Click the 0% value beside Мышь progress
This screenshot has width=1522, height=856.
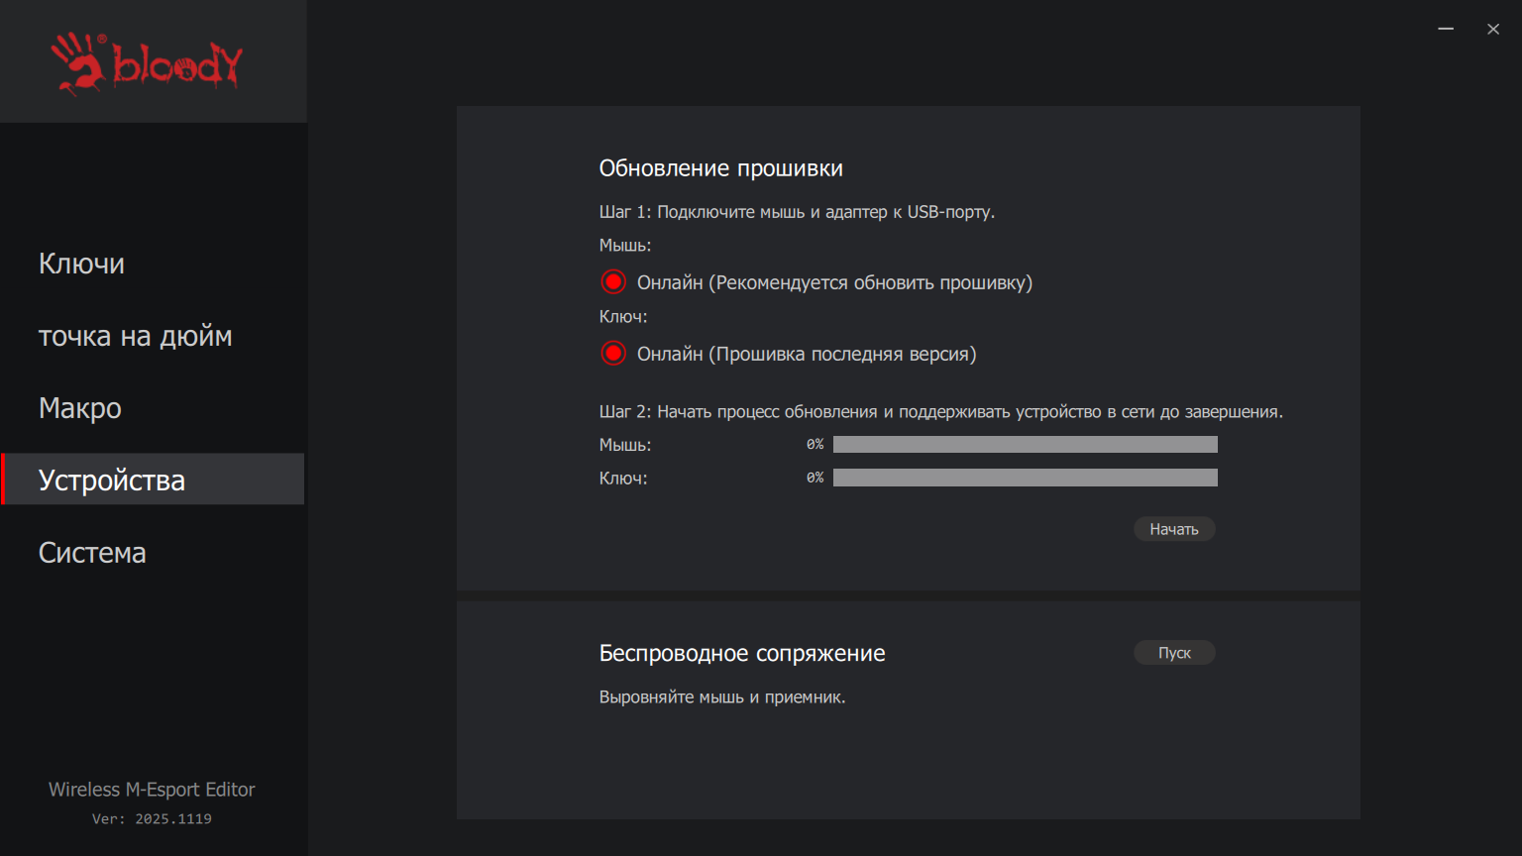point(815,445)
